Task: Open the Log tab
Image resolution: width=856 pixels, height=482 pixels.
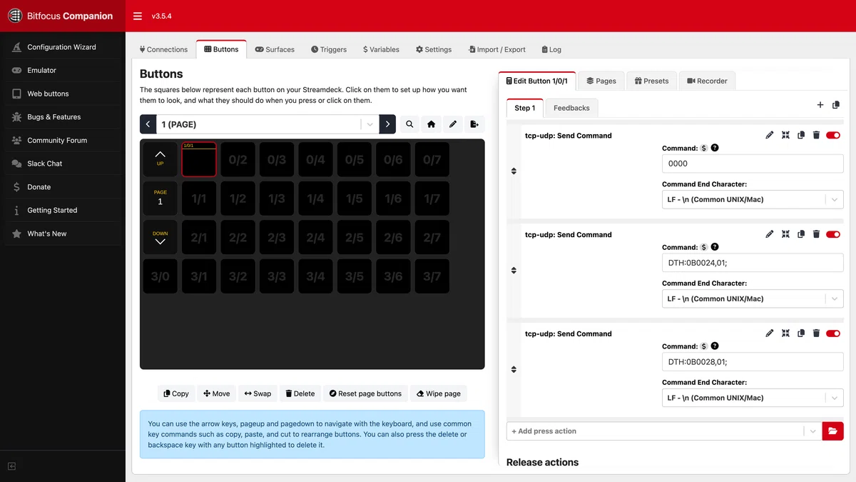Action: (551, 49)
